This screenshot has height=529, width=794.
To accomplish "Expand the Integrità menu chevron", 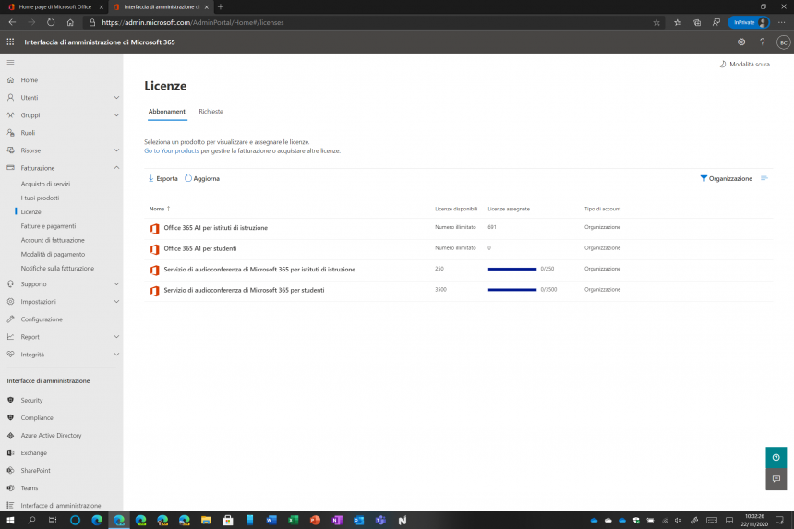I will point(116,355).
